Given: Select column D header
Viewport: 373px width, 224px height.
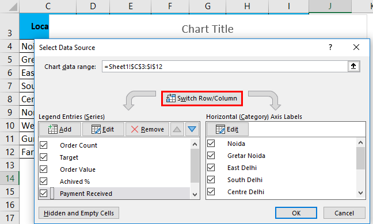Looking at the screenshot, I should (93, 6).
